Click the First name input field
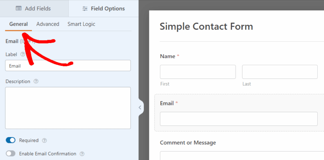The height and width of the screenshot is (160, 324). click(x=198, y=72)
